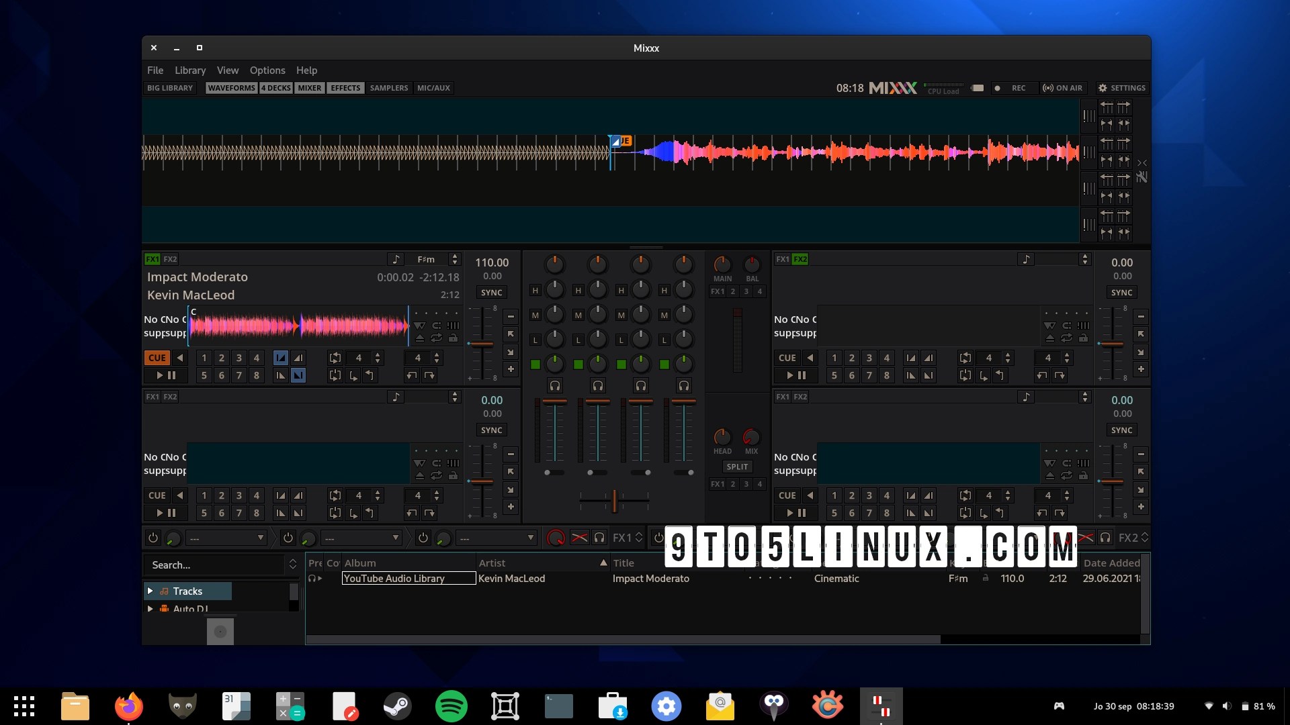Expand the Tracks item in the library sidebar
1290x725 pixels.
(x=151, y=591)
